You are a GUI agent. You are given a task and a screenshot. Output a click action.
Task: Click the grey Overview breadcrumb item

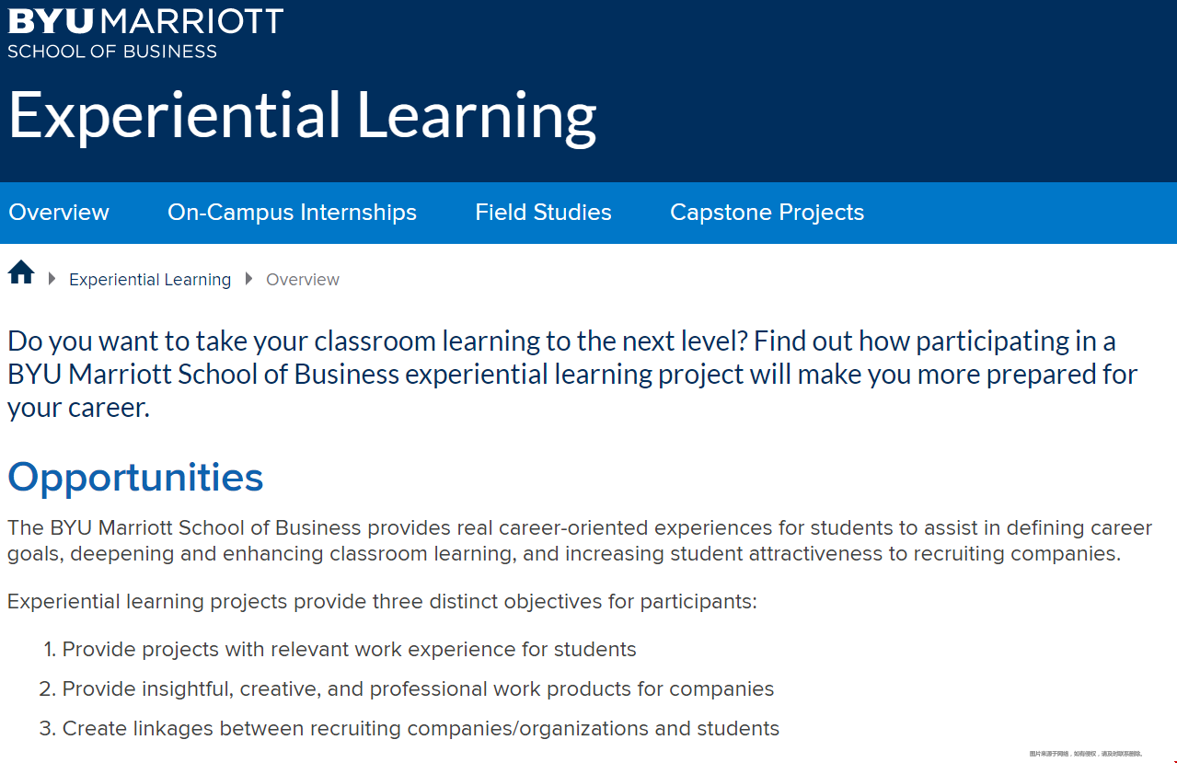(303, 280)
